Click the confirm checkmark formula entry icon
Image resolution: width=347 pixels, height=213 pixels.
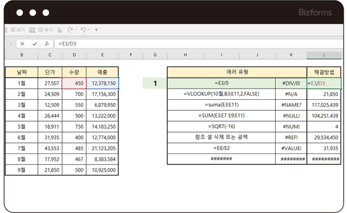click(34, 44)
